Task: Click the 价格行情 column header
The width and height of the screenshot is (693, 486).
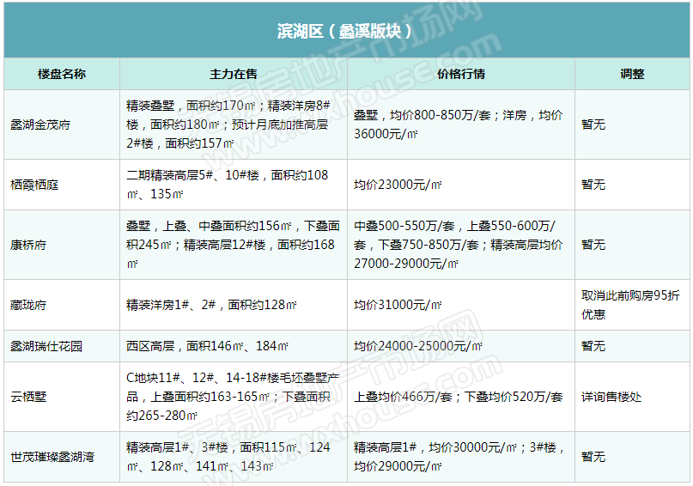Action: (x=461, y=74)
